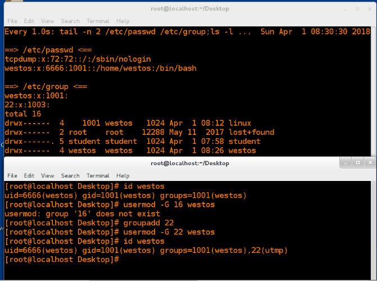The image size is (377, 281).
Task: Click the 'student' directory name at row end
Action: point(244,142)
